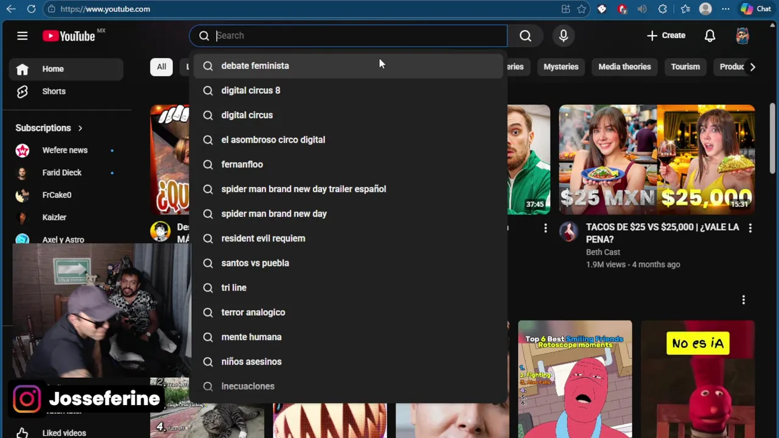This screenshot has height=438, width=779.
Task: Choose the plain "digital circus" suggestion
Action: coord(348,115)
